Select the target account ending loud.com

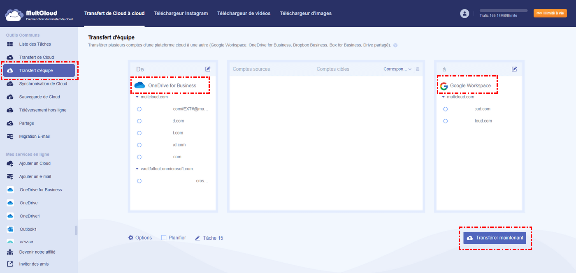pos(445,121)
